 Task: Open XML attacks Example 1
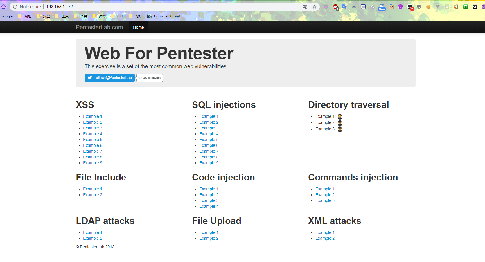[x=325, y=232]
